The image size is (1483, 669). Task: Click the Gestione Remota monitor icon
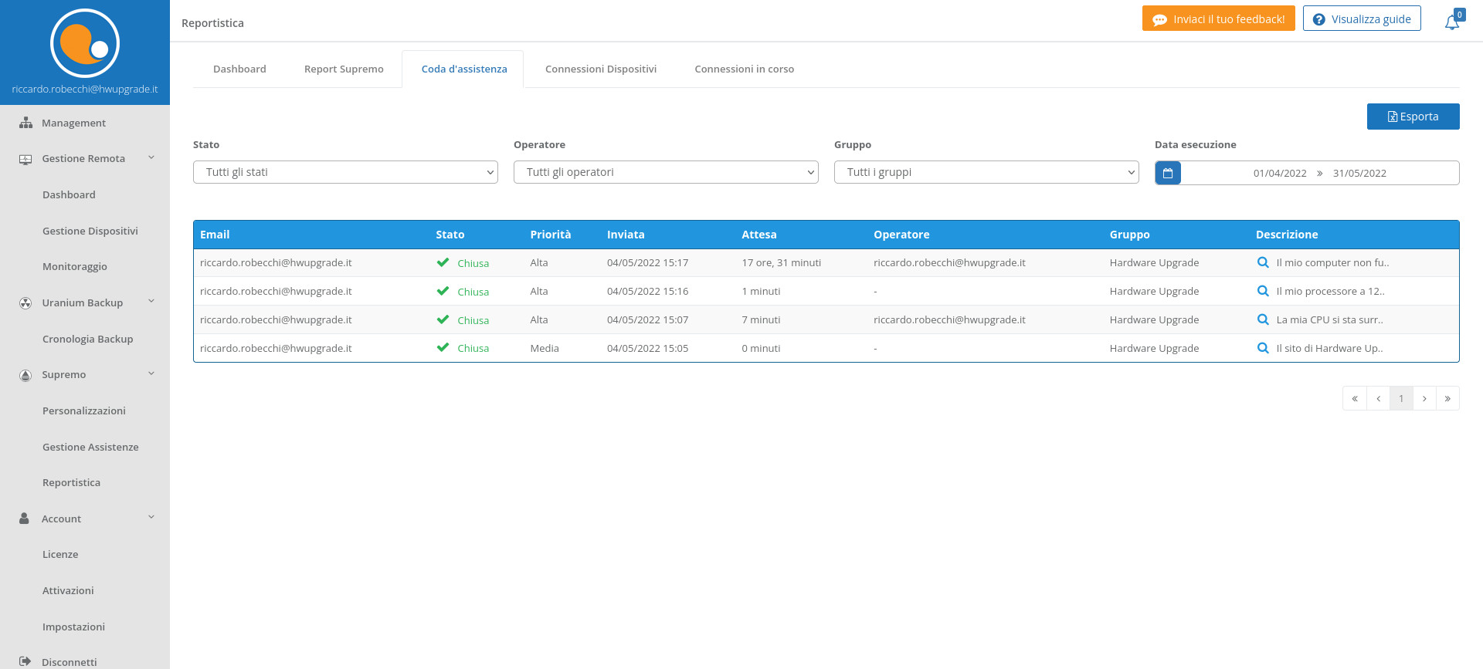pyautogui.click(x=25, y=159)
